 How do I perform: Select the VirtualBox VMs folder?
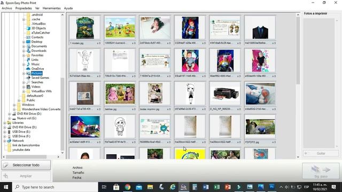point(42,91)
